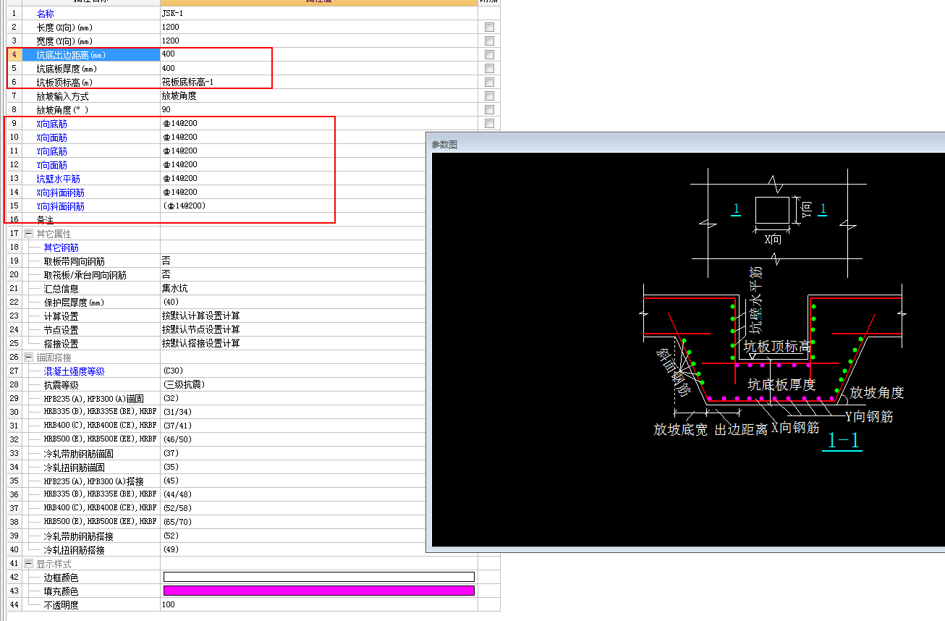Select the 混凝土强度等级 property name
Image resolution: width=945 pixels, height=621 pixels.
[x=74, y=371]
